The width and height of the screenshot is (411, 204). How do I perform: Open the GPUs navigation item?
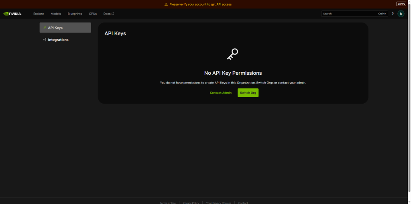tap(93, 14)
